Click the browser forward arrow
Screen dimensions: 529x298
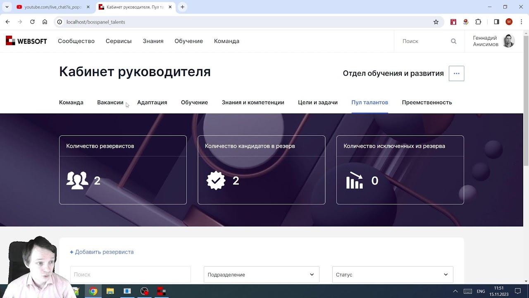click(x=20, y=22)
